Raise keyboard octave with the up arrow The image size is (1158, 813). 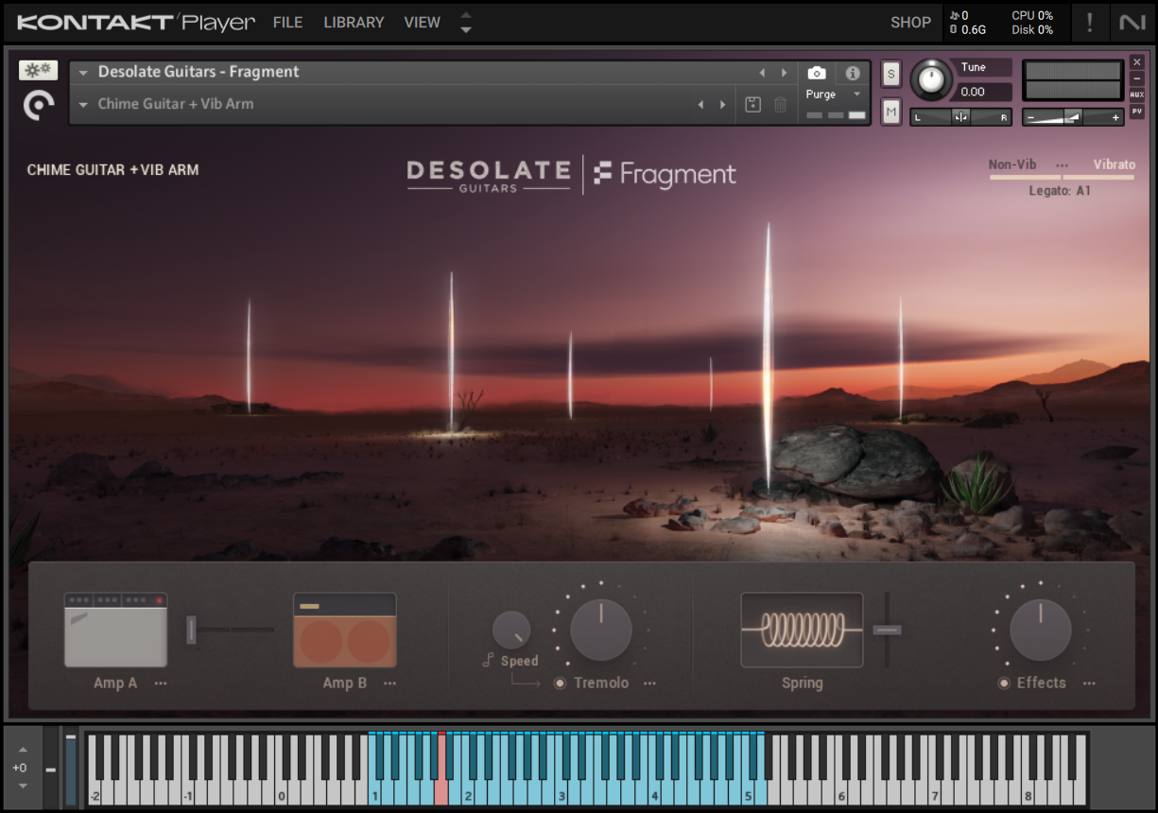click(23, 752)
